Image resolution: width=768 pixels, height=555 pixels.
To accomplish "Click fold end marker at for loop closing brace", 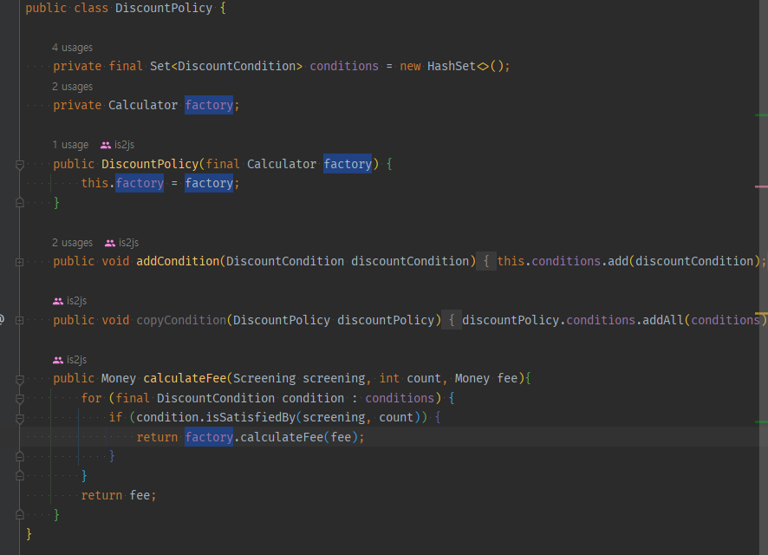I will click(x=20, y=475).
